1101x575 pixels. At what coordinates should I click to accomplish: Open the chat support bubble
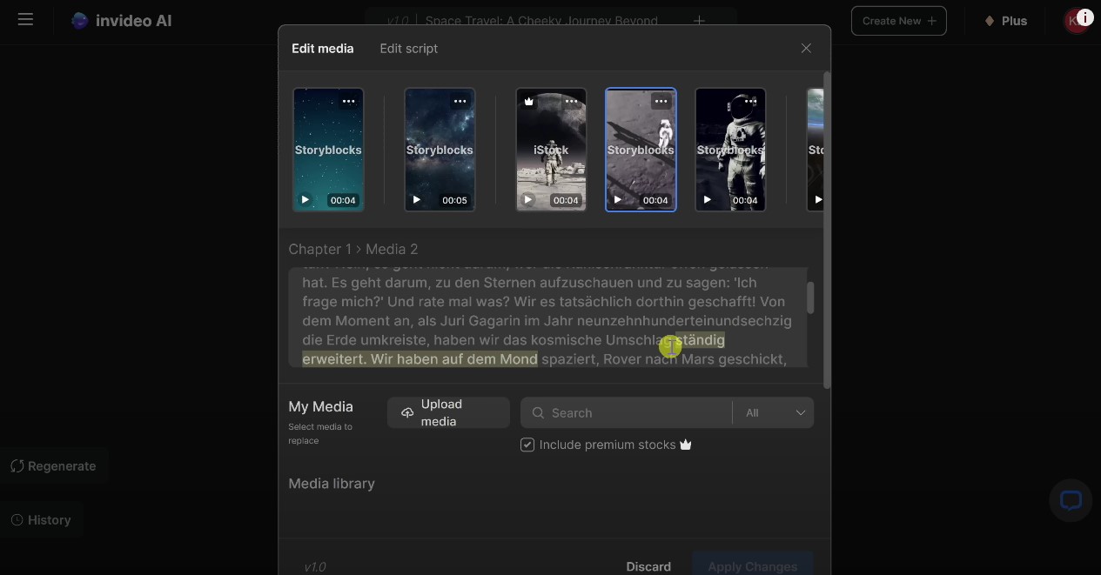(x=1070, y=500)
